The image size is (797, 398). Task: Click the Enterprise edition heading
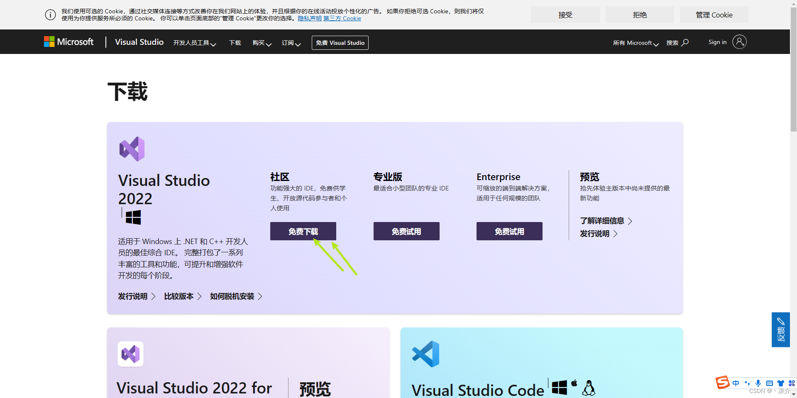[498, 177]
